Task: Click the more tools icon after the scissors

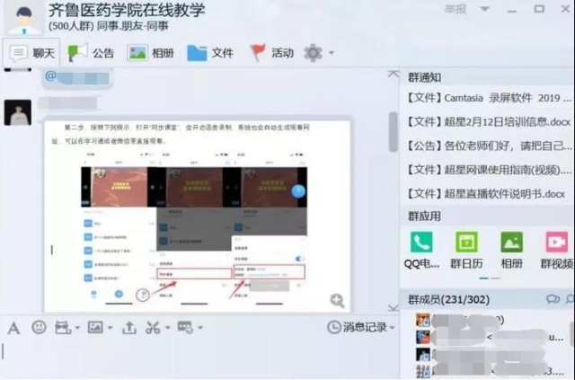Action: pos(185,327)
